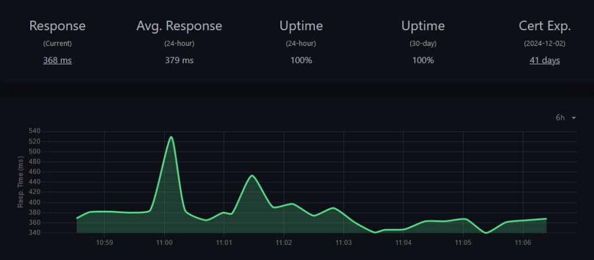
Task: Click the 540 value on y-axis
Action: click(x=34, y=131)
